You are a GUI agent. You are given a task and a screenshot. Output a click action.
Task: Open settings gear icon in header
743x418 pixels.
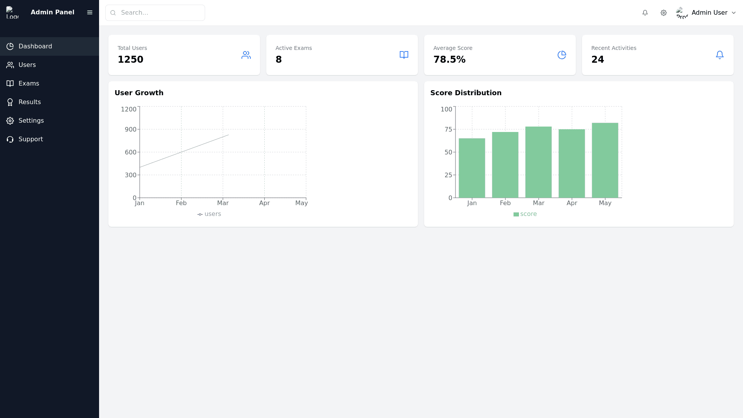664,13
